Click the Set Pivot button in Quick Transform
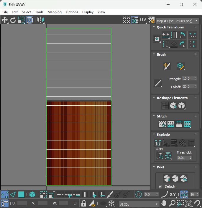The image size is (202, 208). pyautogui.click(x=157, y=39)
